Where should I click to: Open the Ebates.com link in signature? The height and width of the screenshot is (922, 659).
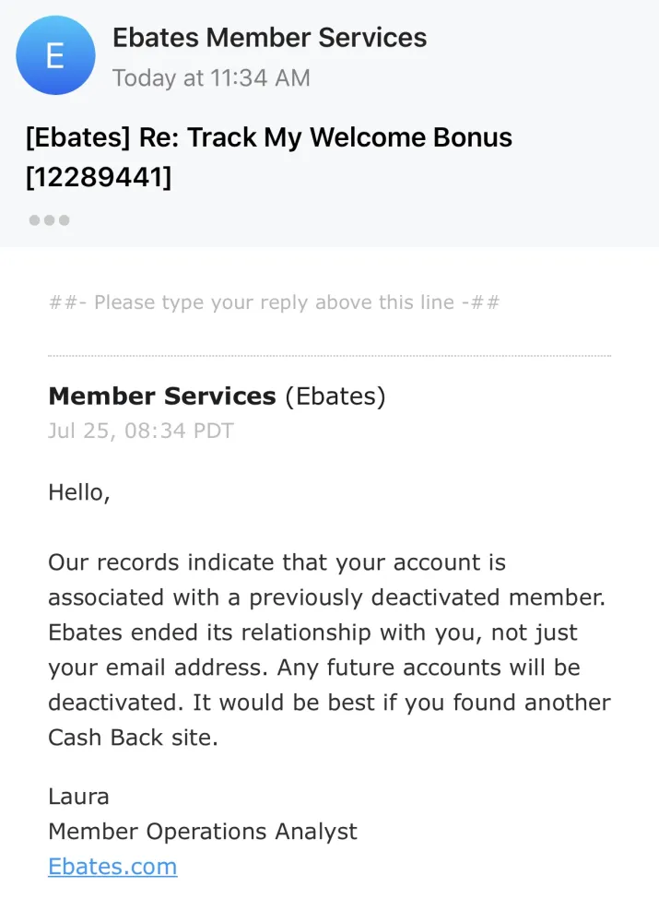(112, 867)
